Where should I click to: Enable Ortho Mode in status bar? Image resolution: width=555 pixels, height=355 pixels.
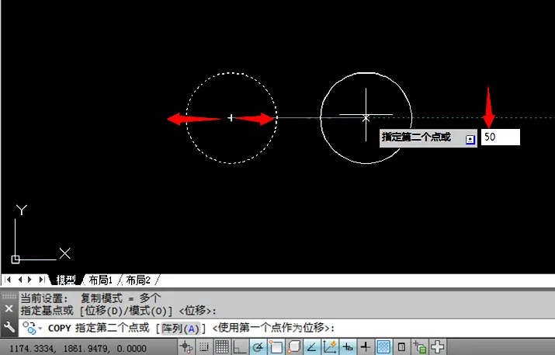241,347
